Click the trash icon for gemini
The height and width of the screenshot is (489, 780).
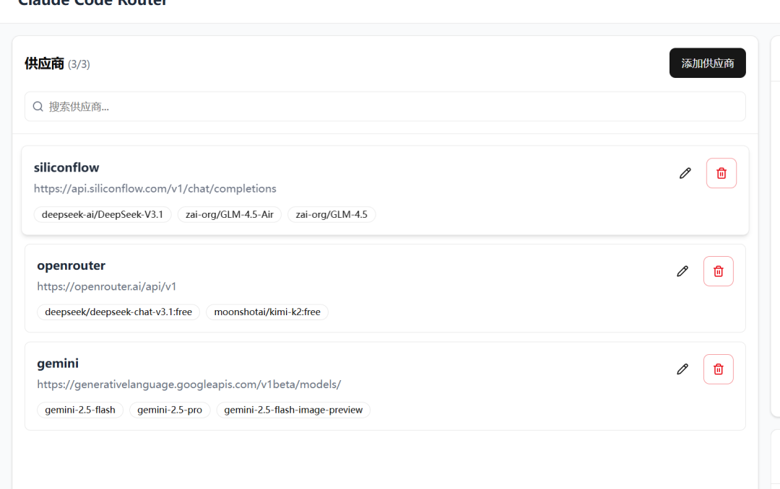coord(719,369)
